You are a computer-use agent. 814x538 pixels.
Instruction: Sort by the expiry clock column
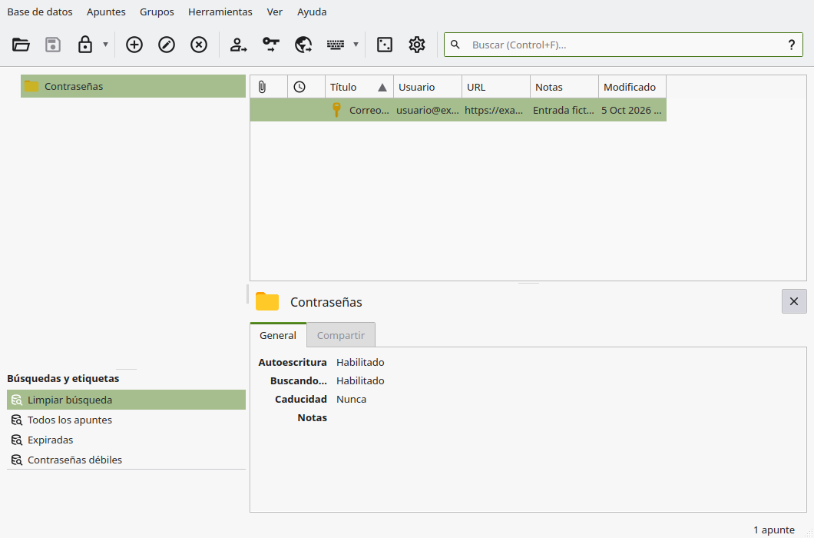(306, 87)
